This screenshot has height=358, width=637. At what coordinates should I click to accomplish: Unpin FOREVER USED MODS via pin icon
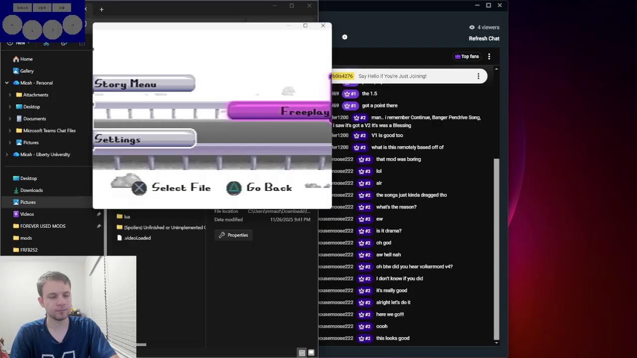[x=99, y=226]
